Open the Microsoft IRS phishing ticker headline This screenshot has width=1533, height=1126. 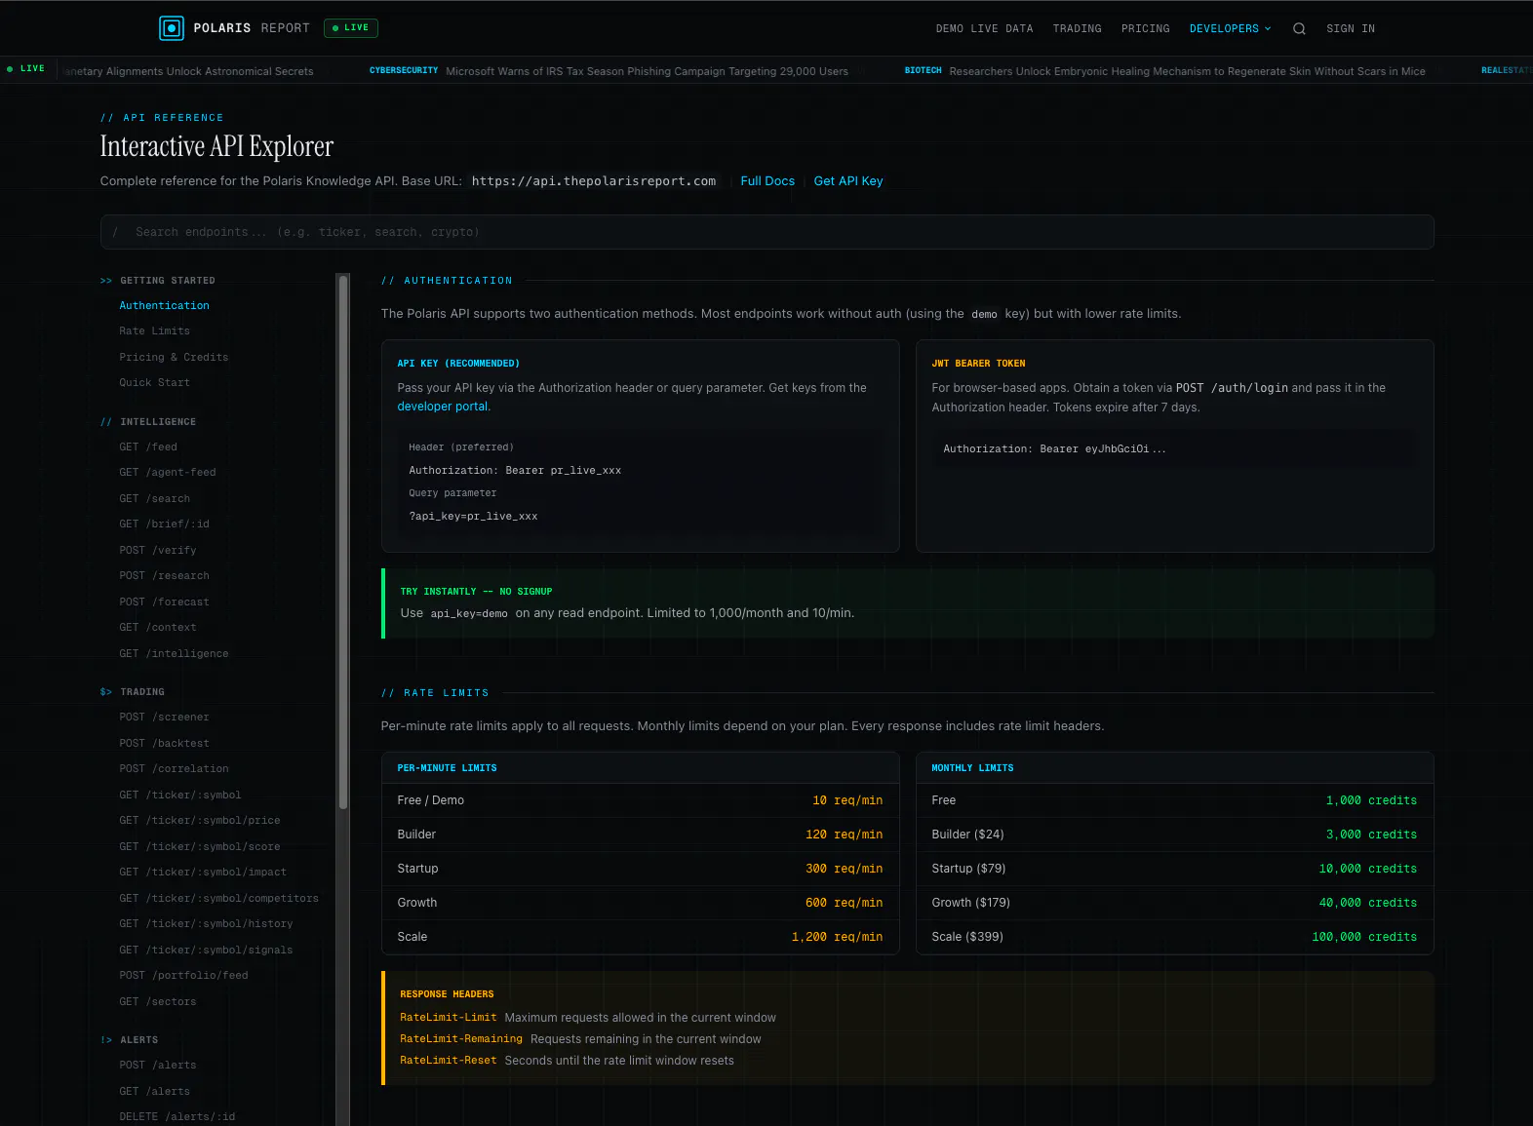pyautogui.click(x=647, y=71)
